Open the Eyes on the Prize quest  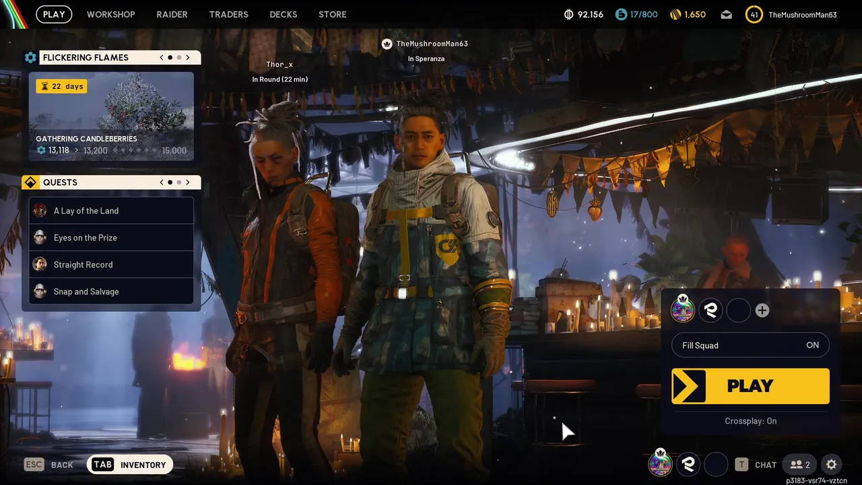(x=111, y=238)
